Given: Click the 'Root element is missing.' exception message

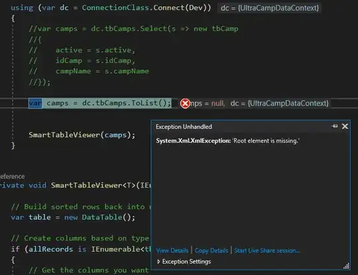Looking at the screenshot, I should coord(266,140).
